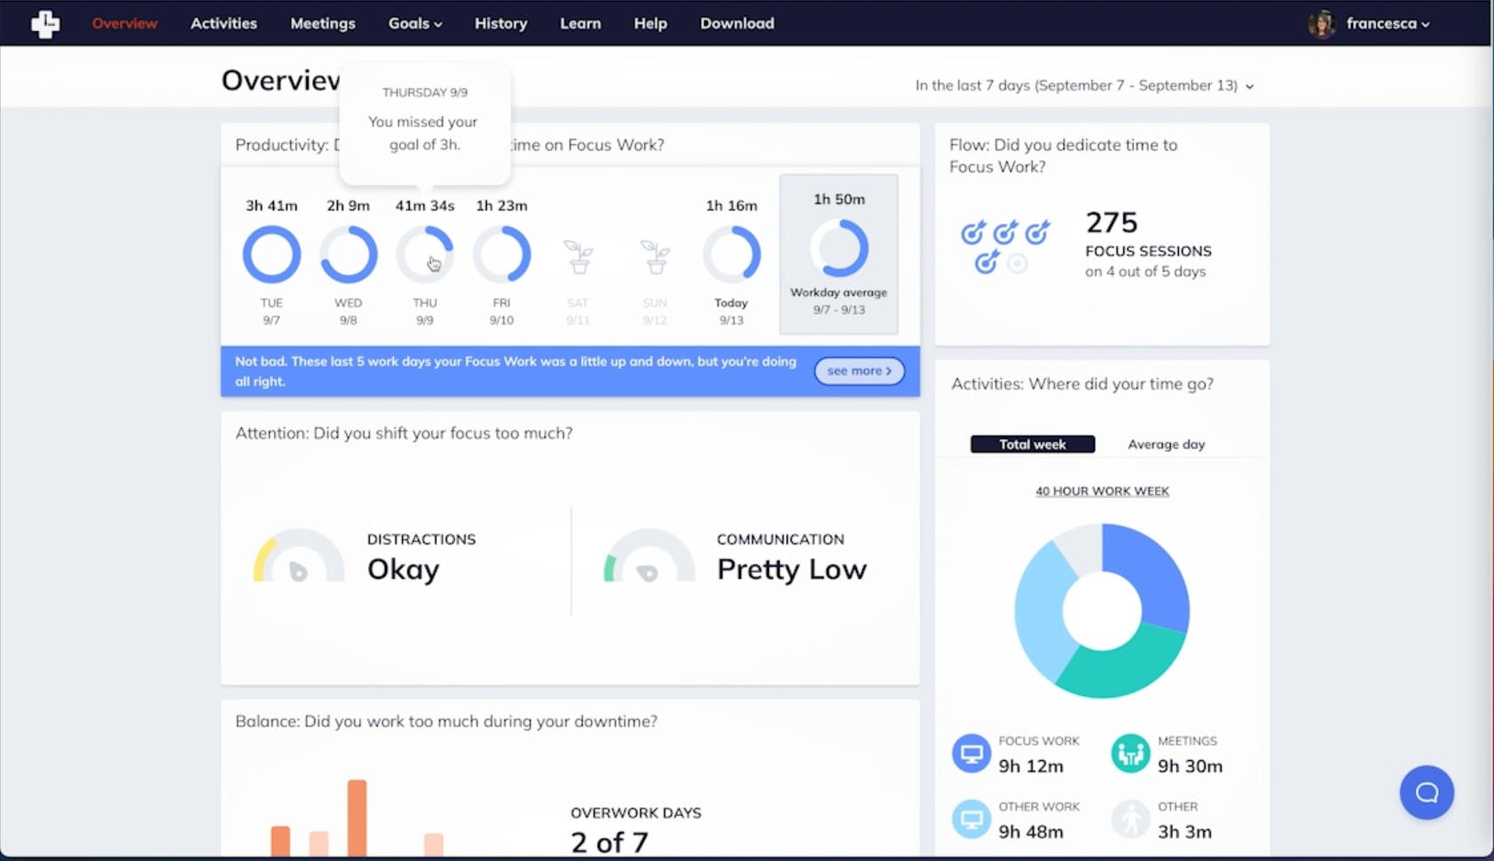Click the Balance section heading
The width and height of the screenshot is (1494, 861).
(446, 721)
